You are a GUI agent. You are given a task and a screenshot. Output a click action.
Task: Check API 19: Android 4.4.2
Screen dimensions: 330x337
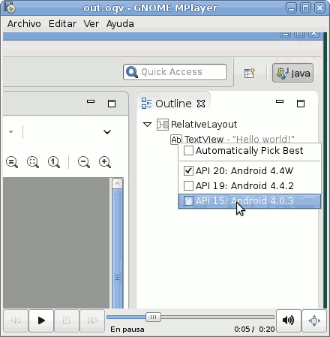coord(188,185)
